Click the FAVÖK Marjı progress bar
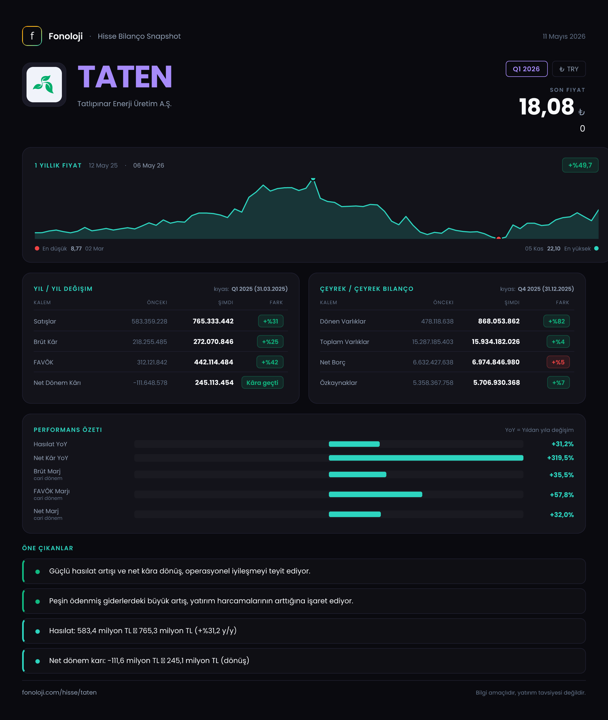The image size is (608, 720). pos(329,494)
